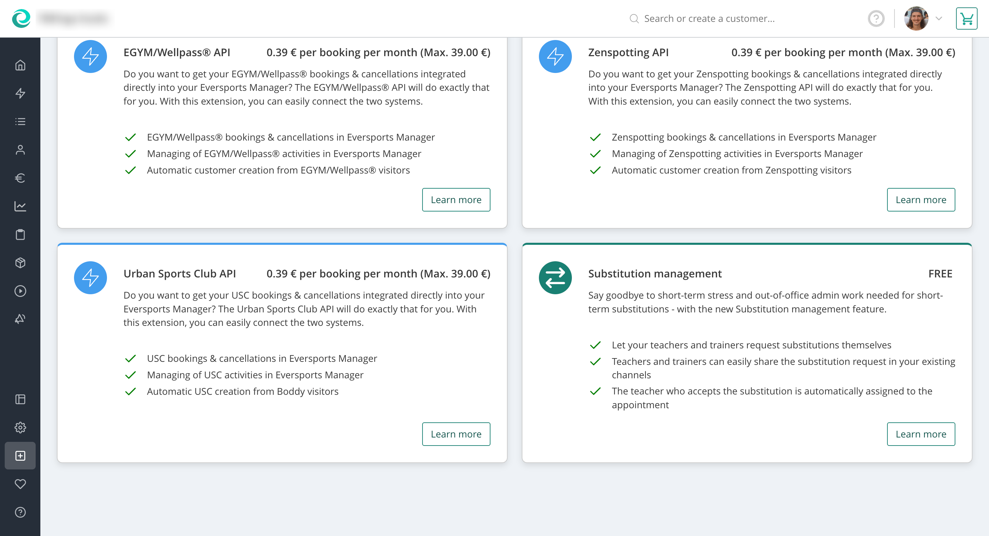Image resolution: width=989 pixels, height=536 pixels.
Task: Click 'Managing of USC activities in Eversports Manager'
Action: pos(255,375)
